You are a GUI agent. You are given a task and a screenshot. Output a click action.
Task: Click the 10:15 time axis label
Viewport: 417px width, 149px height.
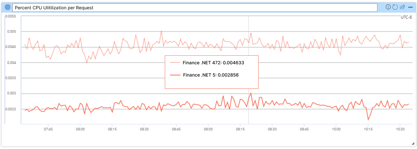368,129
